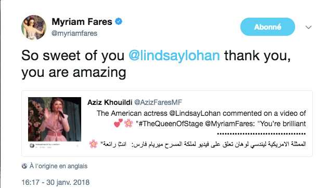Click "À l'origine en anglais" translation label

coord(58,166)
